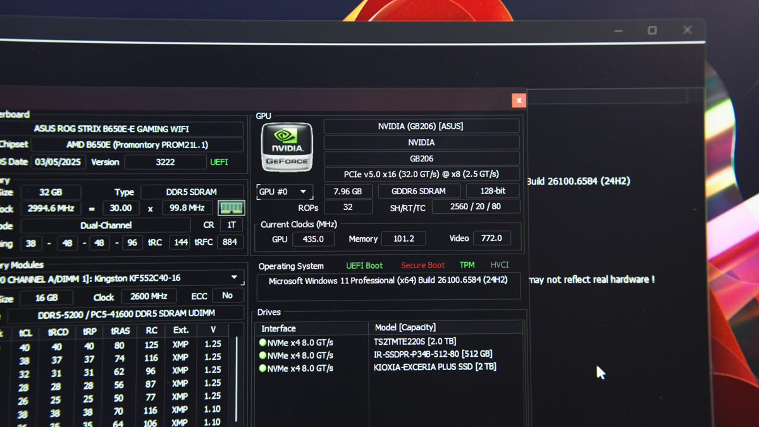Click the Memory clock 101.2 field
This screenshot has height=427, width=759.
click(x=404, y=238)
